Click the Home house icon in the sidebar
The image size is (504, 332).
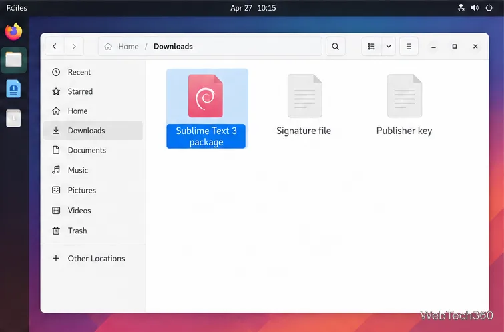point(56,111)
